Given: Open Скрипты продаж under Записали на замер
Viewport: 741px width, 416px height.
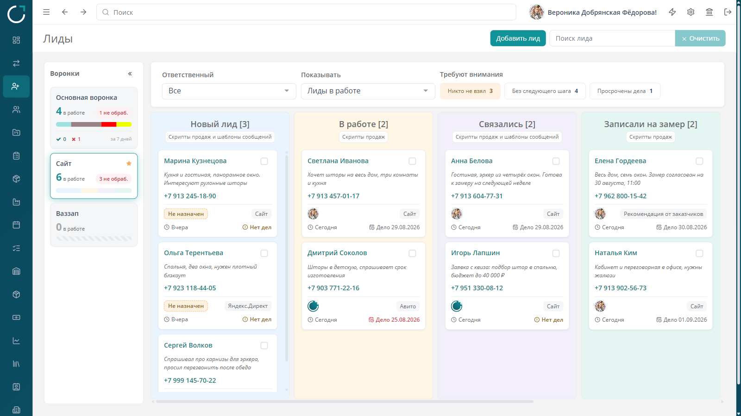Looking at the screenshot, I should coord(651,137).
